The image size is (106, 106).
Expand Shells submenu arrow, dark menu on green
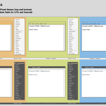tap(76, 92)
